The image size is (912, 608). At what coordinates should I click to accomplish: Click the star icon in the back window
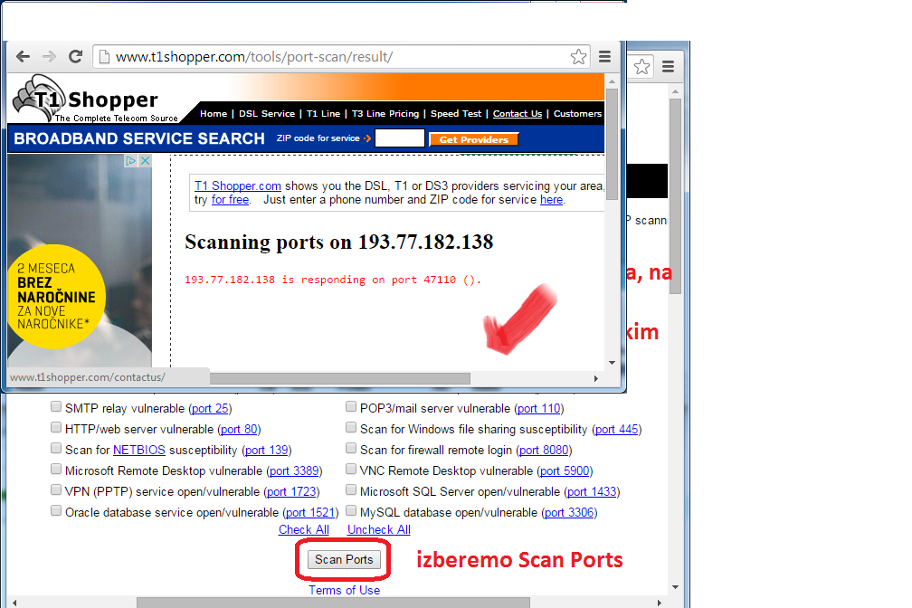point(641,67)
